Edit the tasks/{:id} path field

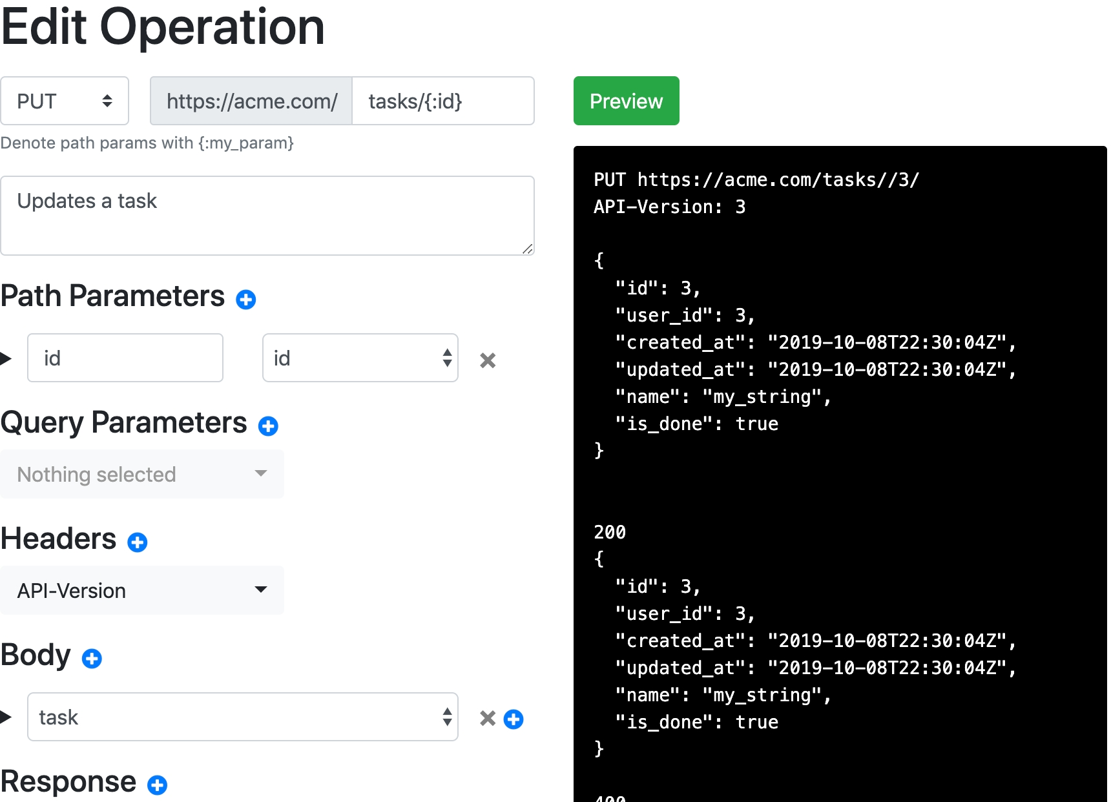pos(442,101)
